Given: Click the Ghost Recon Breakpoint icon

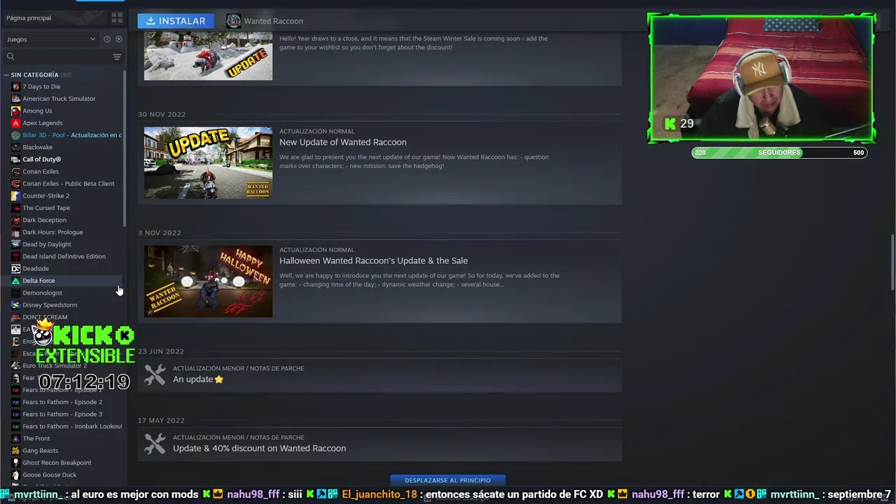Looking at the screenshot, I should click(x=16, y=463).
